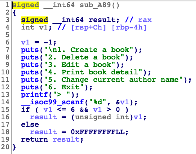Click highlighted 'signed' keyword on line 1

click(x=26, y=5)
